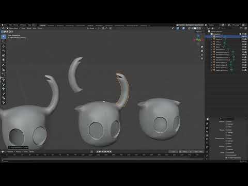Click the zoom magnifier viewport icon

click(x=202, y=47)
